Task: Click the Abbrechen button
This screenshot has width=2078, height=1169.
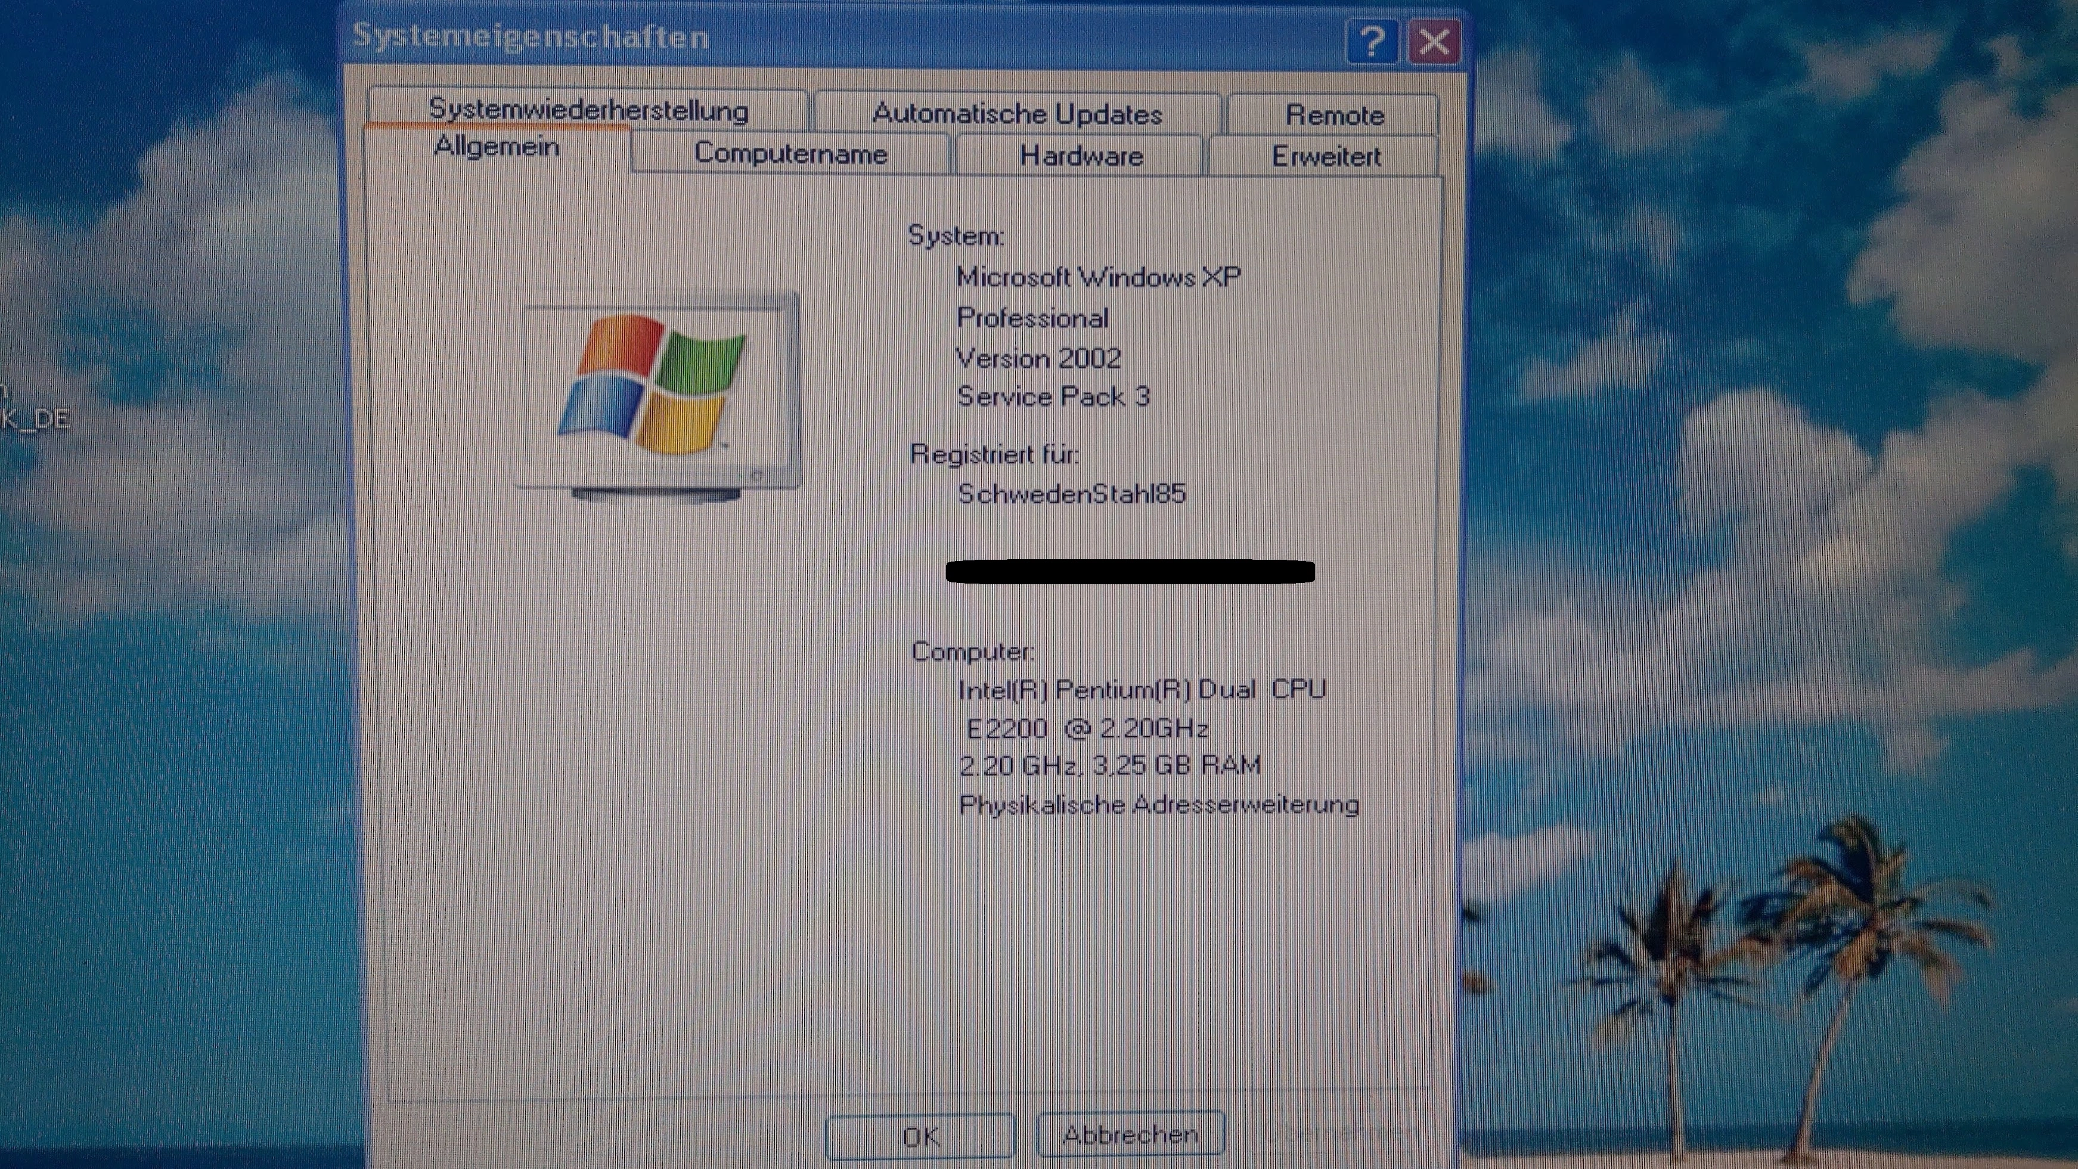Action: 1130,1134
